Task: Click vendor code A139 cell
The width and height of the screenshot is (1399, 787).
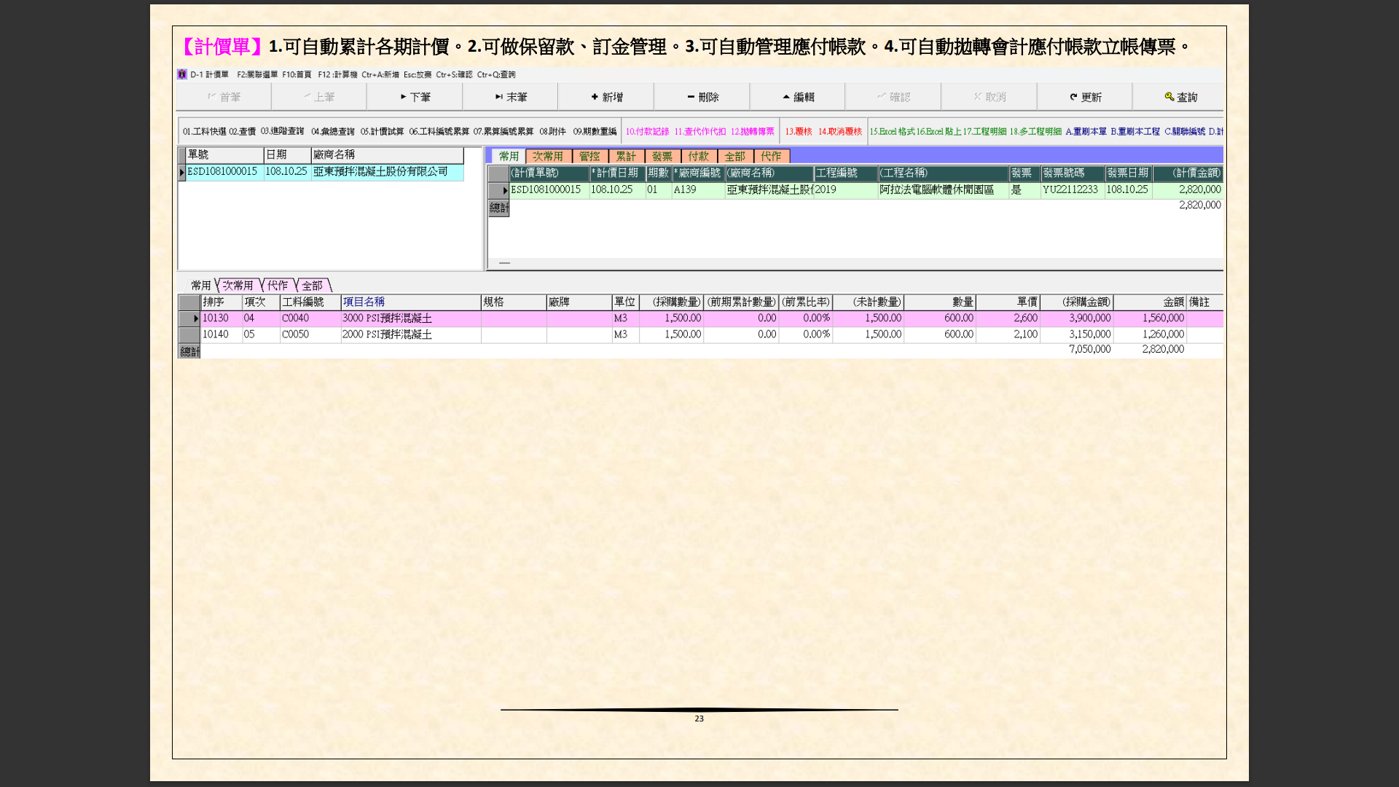Action: [x=698, y=190]
